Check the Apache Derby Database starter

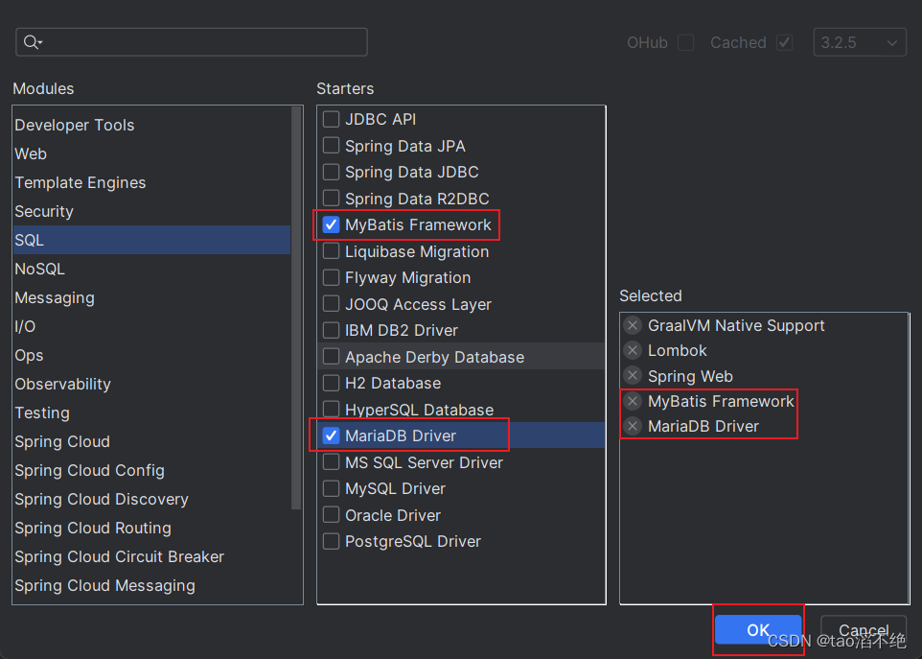coord(331,357)
